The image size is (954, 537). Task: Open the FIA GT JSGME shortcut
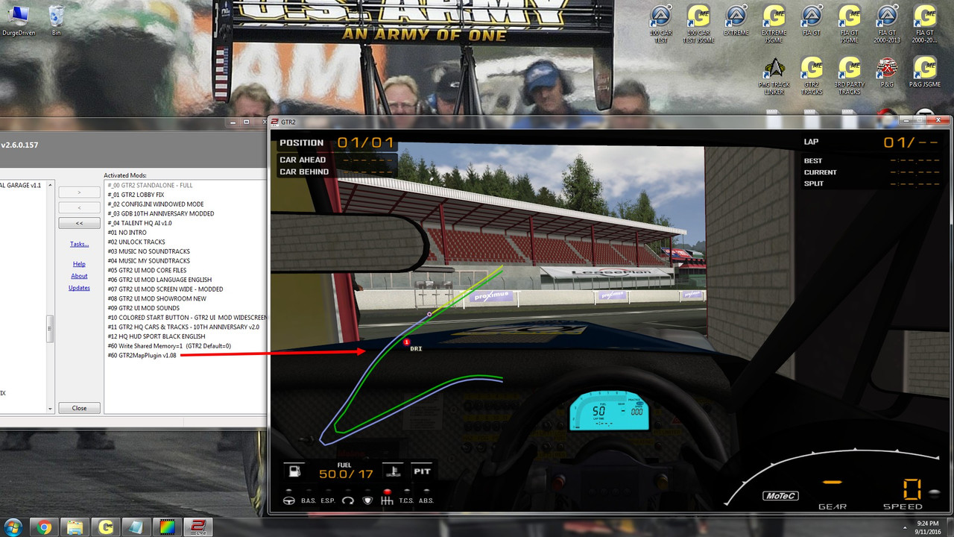pyautogui.click(x=850, y=24)
